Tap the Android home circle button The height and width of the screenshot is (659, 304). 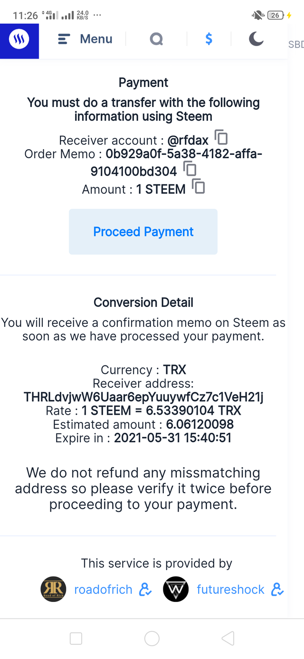point(152,639)
